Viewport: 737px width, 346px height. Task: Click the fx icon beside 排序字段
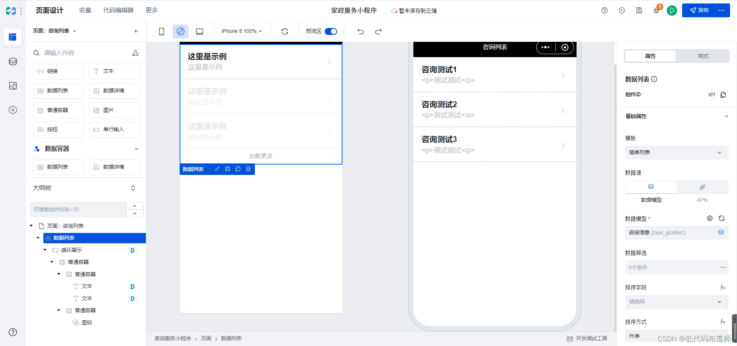[x=723, y=287]
